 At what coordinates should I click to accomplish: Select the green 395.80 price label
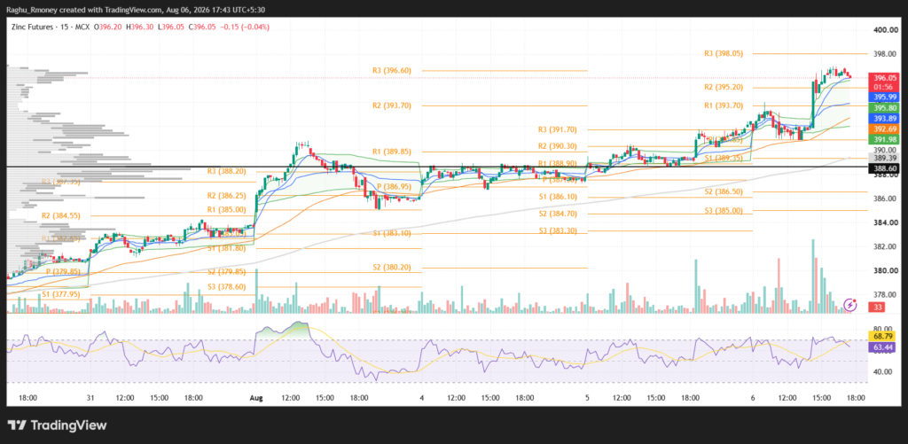point(885,107)
